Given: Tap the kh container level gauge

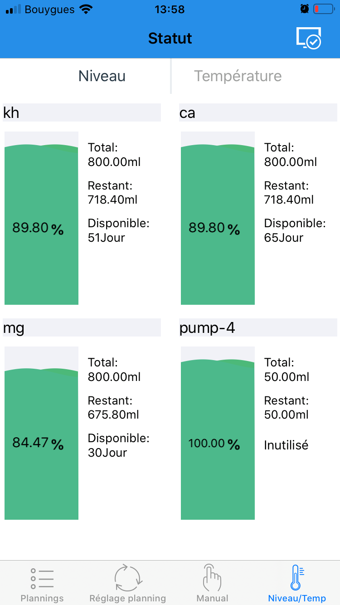Looking at the screenshot, I should [41, 218].
